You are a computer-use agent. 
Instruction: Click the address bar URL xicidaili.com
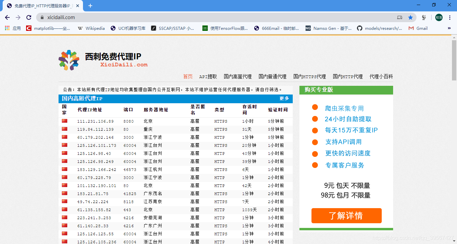click(61, 17)
